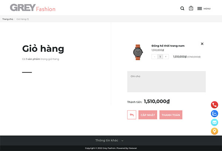
Task: Open the shopping bag cart icon
Action: point(191,8)
